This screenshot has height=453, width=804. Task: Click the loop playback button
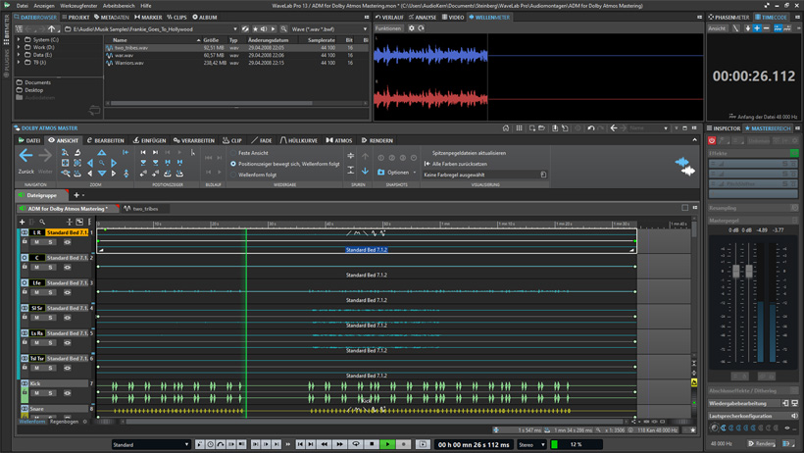[355, 444]
